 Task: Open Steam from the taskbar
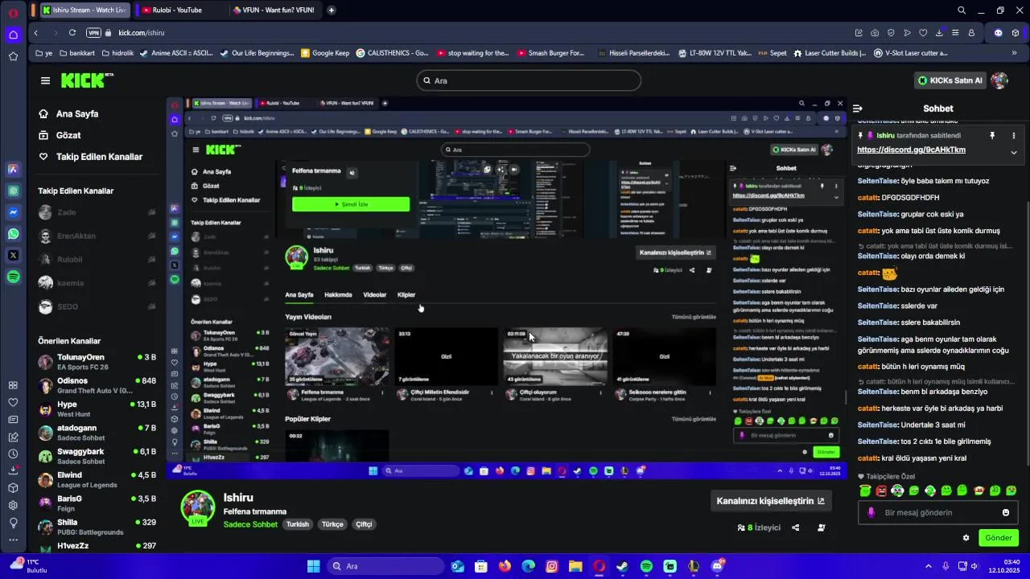coord(622,566)
